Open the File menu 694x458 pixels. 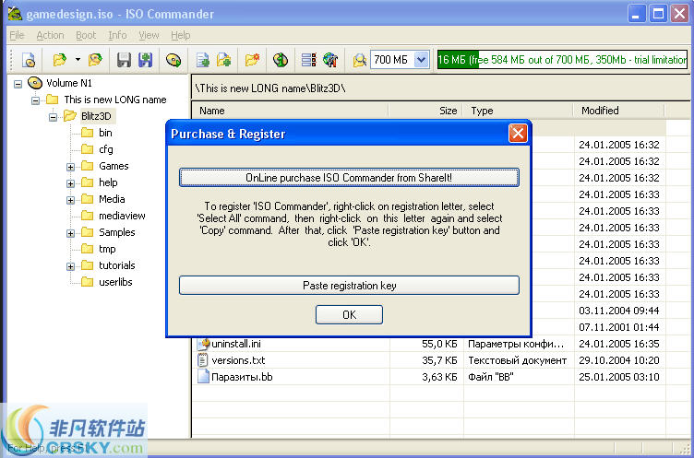coord(17,35)
